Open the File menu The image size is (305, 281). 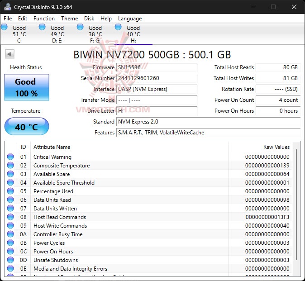pos(8,19)
